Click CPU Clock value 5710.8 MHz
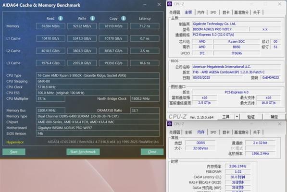Image resolution: width=287 pixels, height=192 pixels. tap(98, 87)
